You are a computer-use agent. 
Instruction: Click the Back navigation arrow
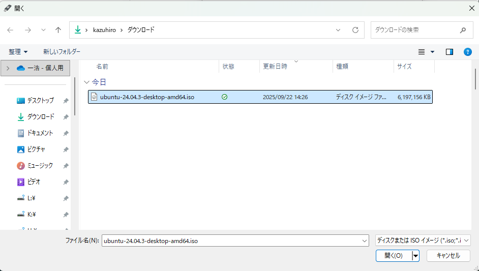click(10, 30)
